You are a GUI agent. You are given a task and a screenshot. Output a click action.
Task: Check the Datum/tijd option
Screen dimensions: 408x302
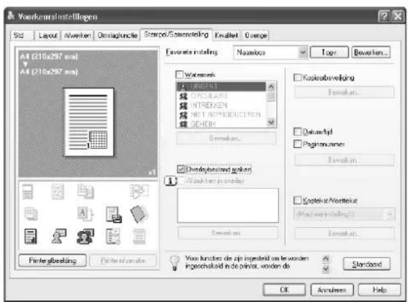(297, 132)
